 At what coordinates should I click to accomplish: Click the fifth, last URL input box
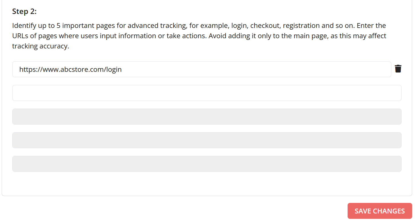point(207,164)
